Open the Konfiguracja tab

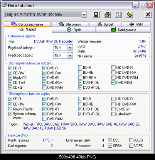pos(123,30)
